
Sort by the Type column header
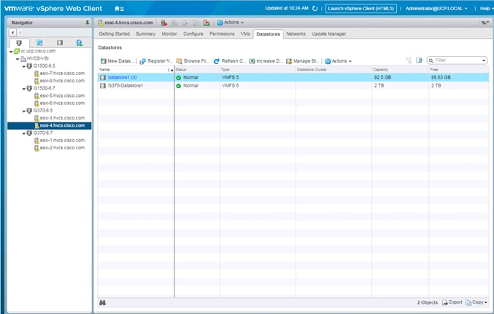tap(258, 69)
